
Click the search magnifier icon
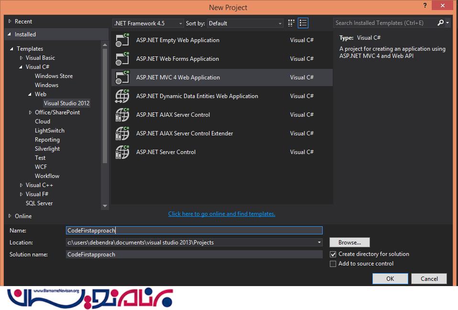click(440, 22)
